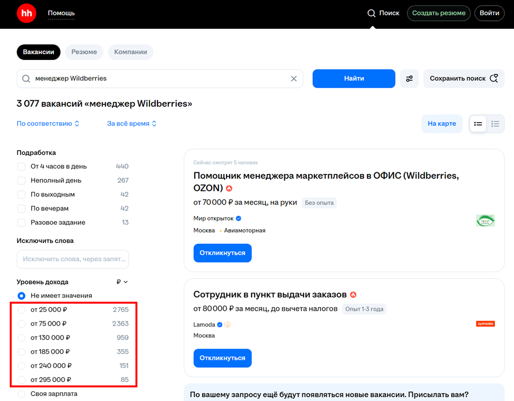
Task: Open the Помощник менеджера маркетплейсов vacancy title
Action: 326,182
